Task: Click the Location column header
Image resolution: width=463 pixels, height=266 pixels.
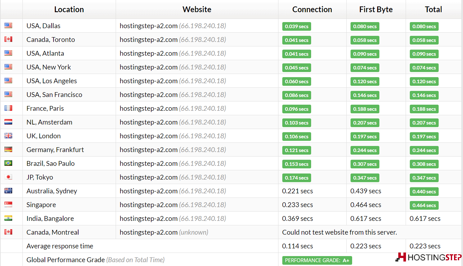Action: point(69,10)
